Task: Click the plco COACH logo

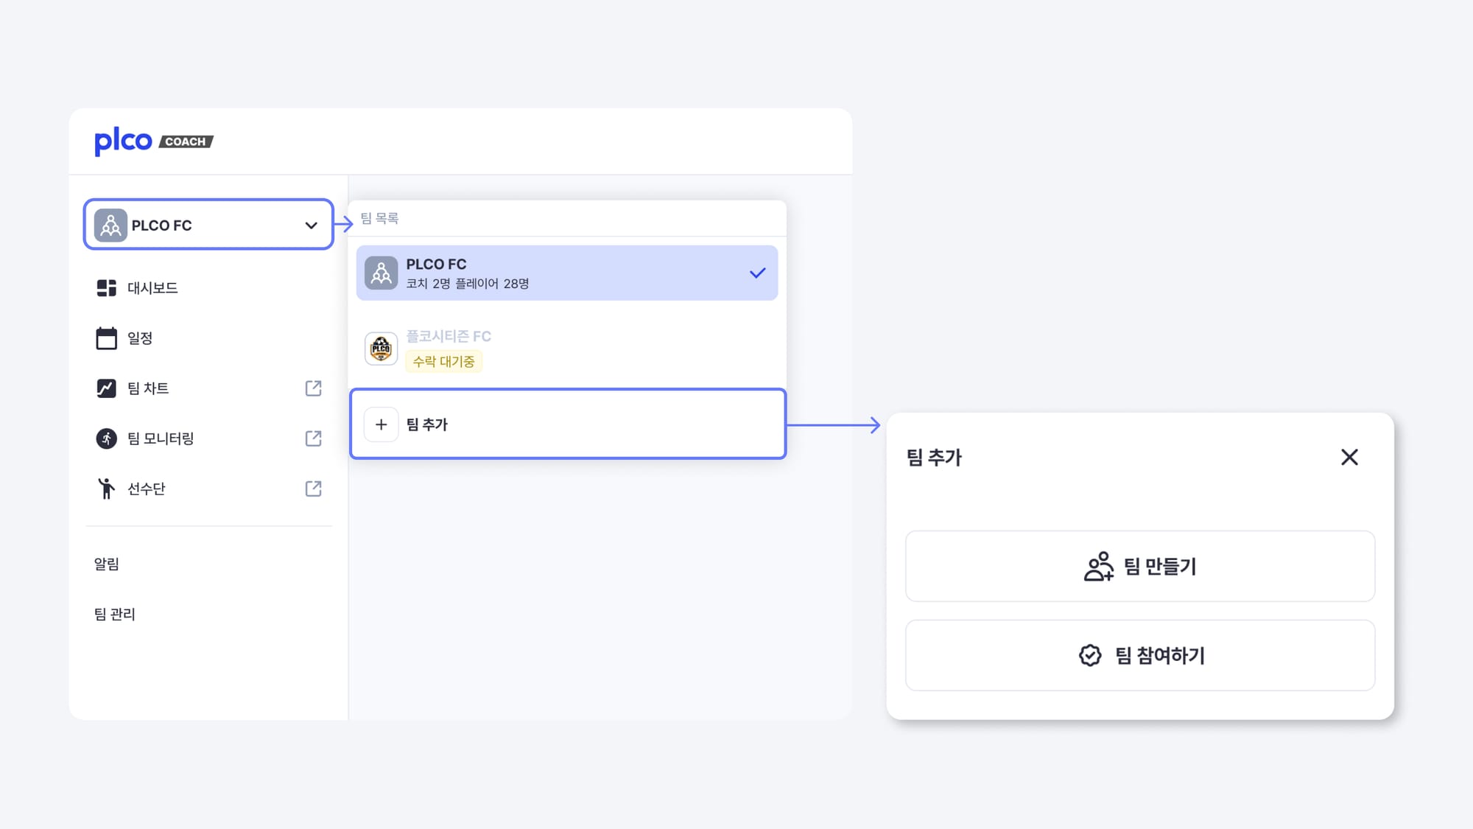Action: (153, 141)
